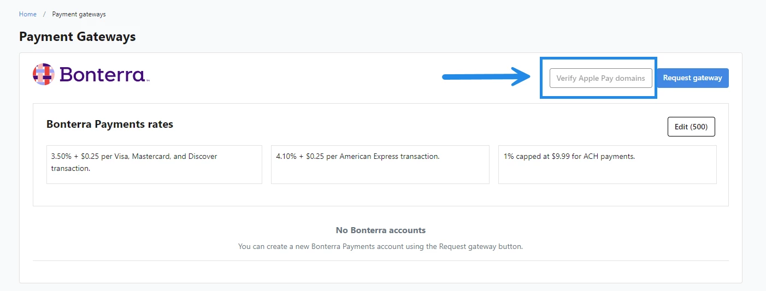The width and height of the screenshot is (766, 291).
Task: Click the Bonterra circular logo emblem
Action: (44, 74)
